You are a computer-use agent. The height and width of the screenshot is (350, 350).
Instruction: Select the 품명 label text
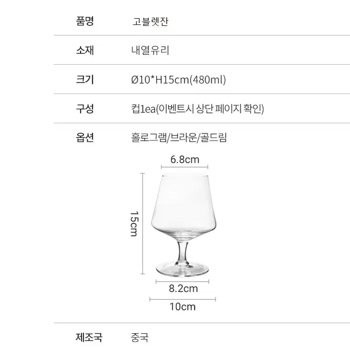pos(85,21)
